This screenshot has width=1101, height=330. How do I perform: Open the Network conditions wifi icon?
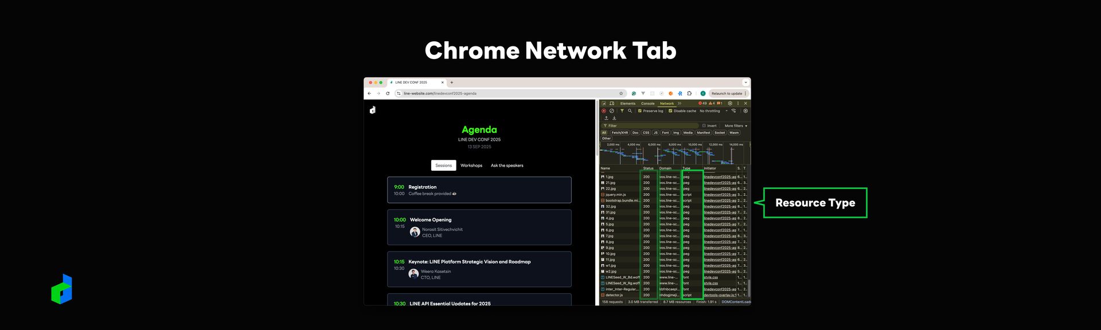point(733,111)
